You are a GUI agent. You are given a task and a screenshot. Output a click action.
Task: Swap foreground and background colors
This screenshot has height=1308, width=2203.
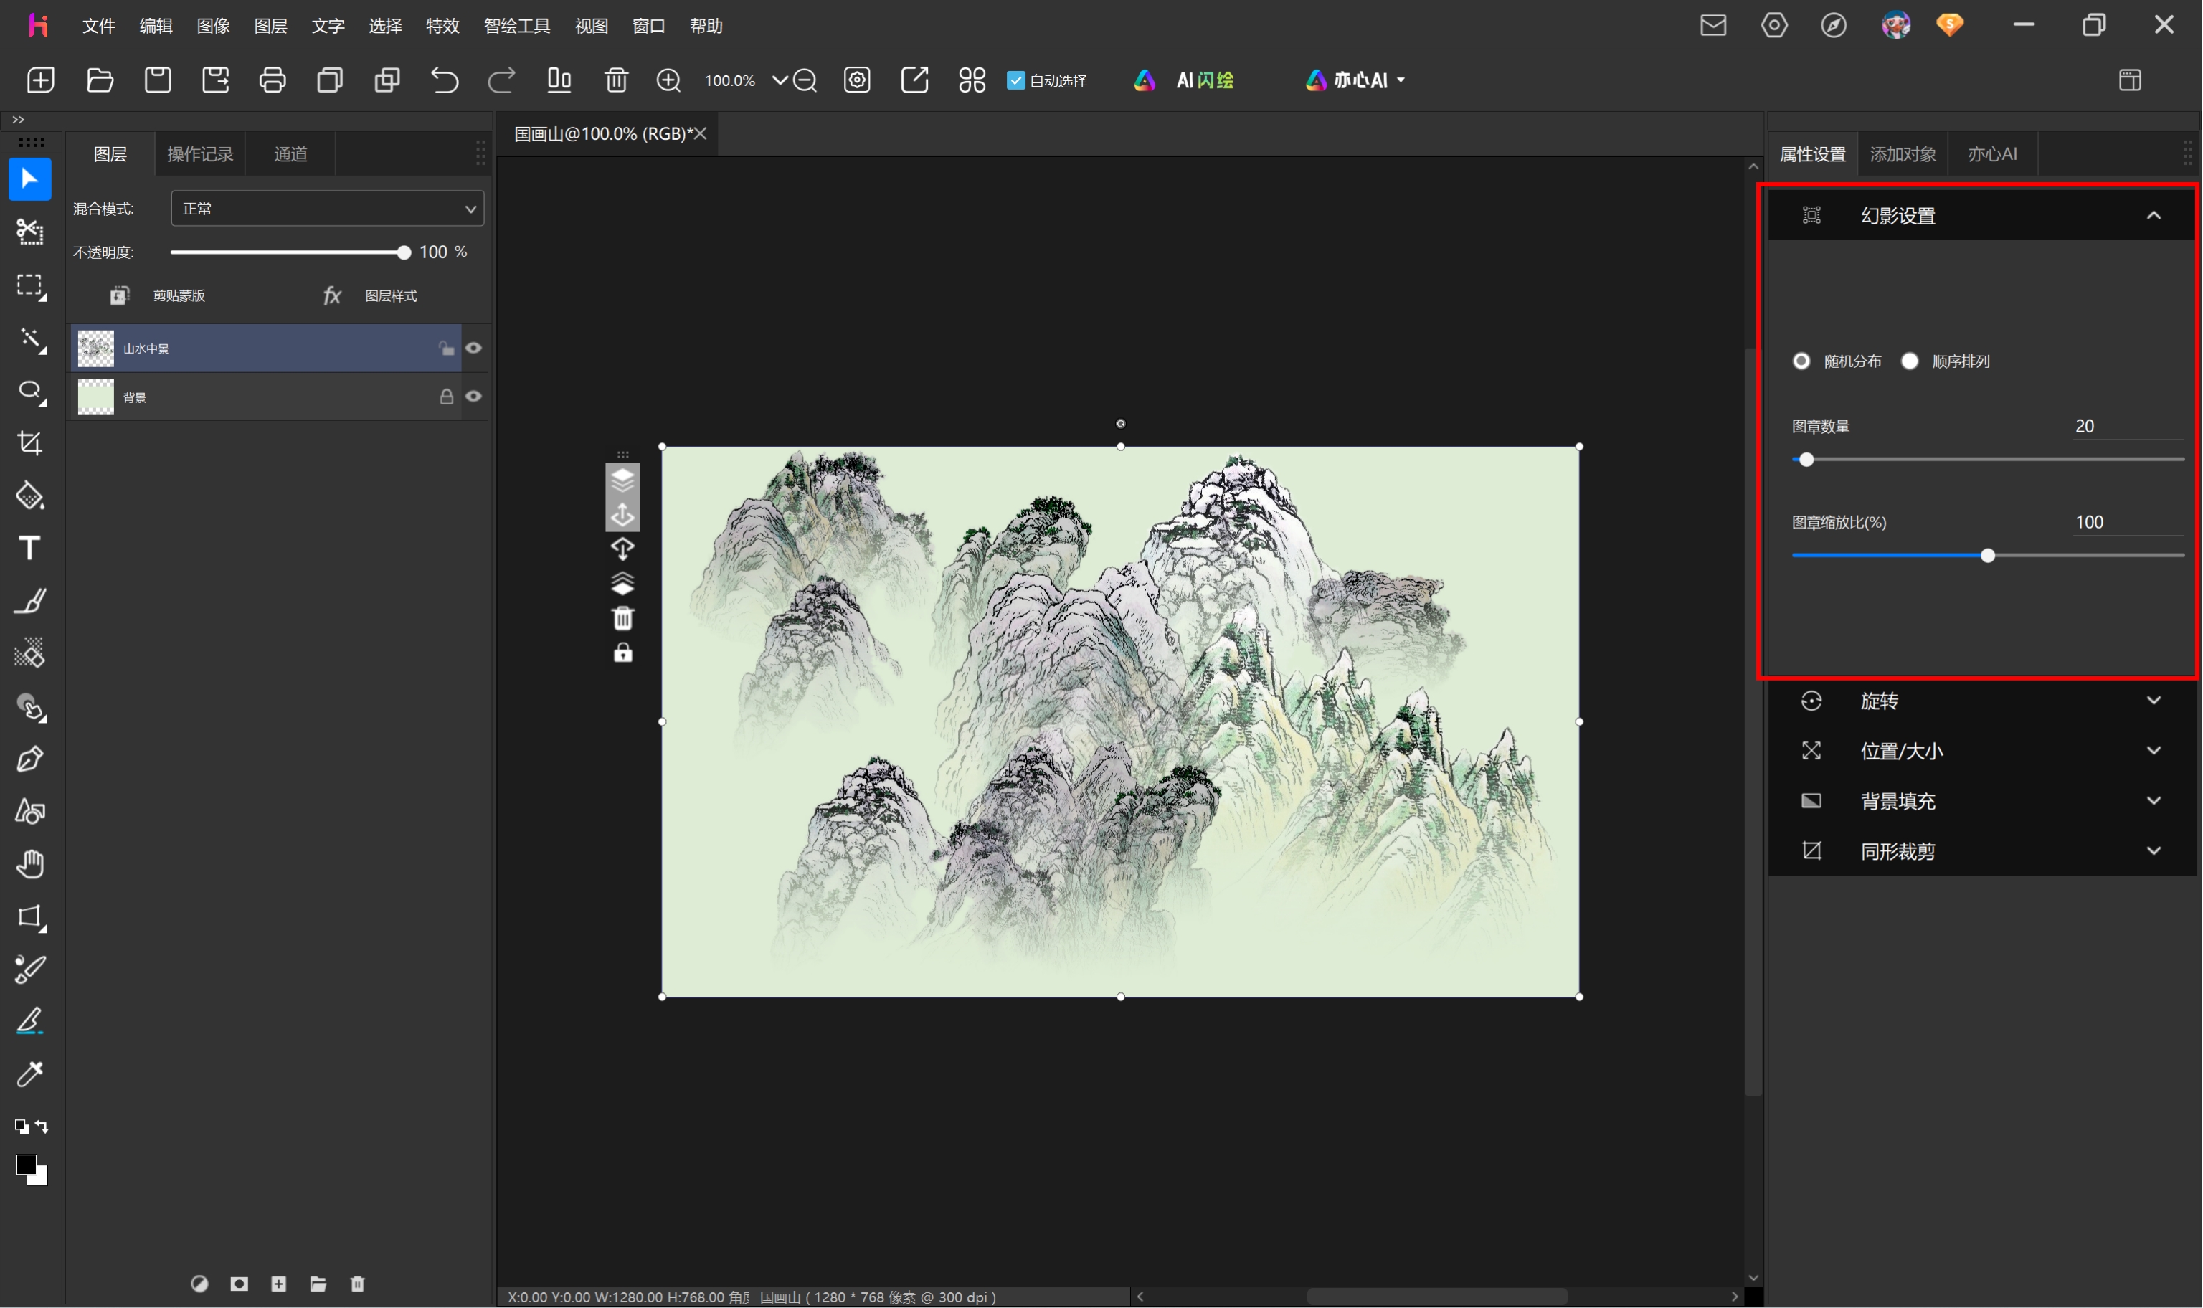tap(42, 1127)
